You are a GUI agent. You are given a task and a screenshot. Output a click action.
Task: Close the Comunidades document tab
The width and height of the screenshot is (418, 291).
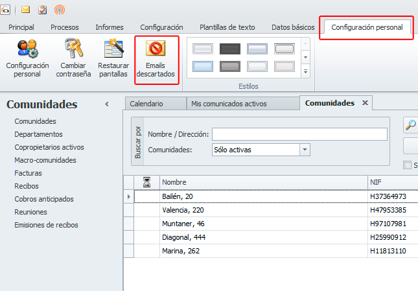pyautogui.click(x=365, y=103)
